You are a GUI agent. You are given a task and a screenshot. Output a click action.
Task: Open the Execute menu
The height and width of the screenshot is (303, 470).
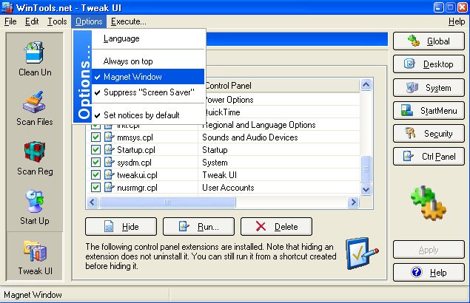(128, 21)
